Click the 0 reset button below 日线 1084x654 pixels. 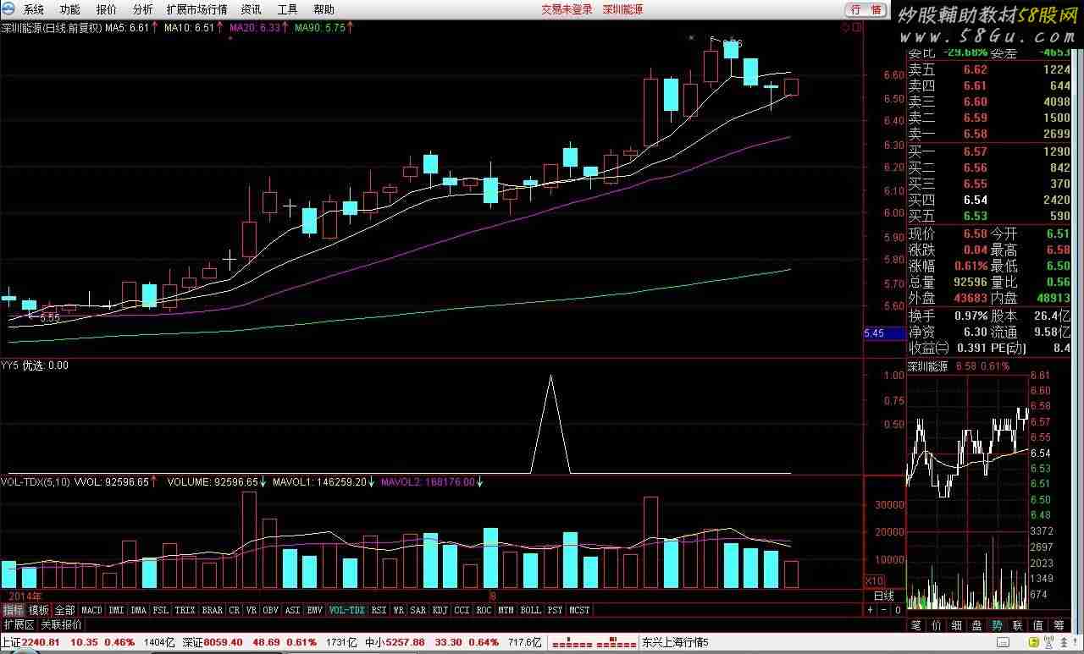coord(898,610)
